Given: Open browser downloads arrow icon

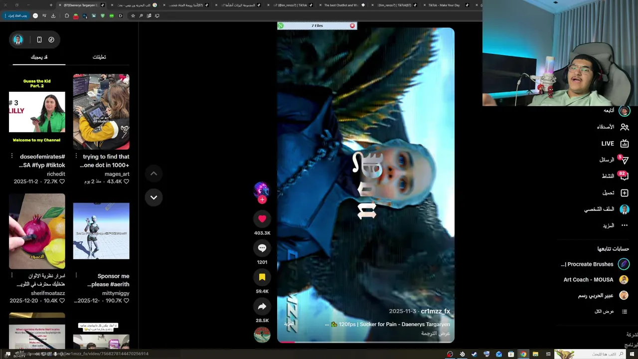Looking at the screenshot, I should [53, 15].
